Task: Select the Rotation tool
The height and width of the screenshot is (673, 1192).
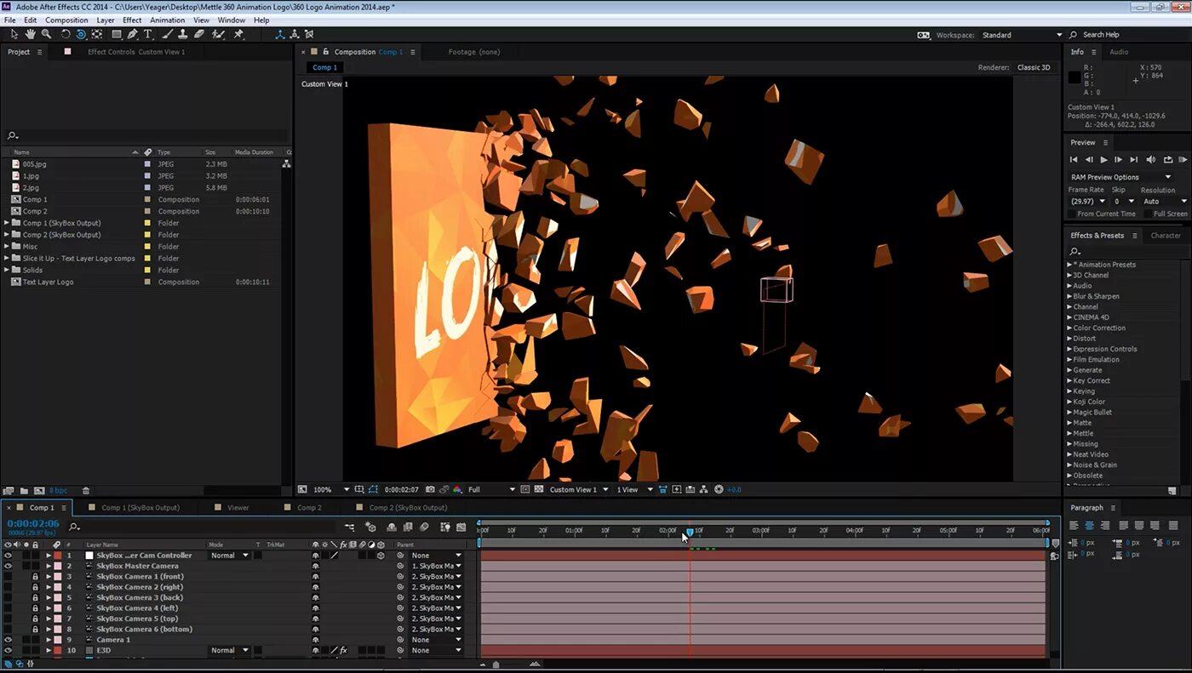Action: 66,34
